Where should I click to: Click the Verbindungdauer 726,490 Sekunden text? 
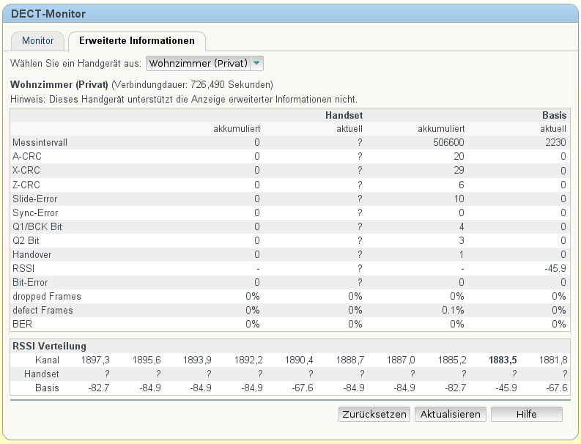192,85
